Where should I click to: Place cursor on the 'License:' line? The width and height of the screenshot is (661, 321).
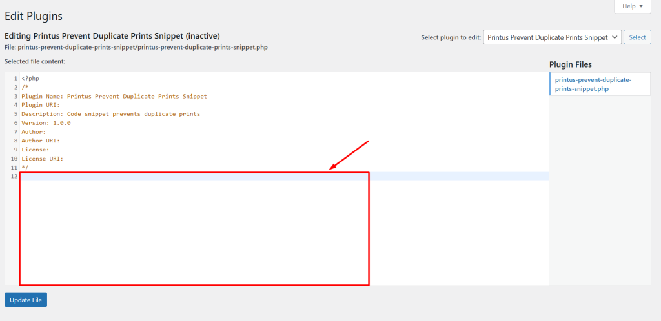click(x=36, y=150)
